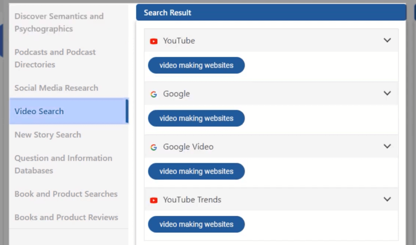Open YouTube Trends for video making websites
416x245 pixels.
click(196, 224)
